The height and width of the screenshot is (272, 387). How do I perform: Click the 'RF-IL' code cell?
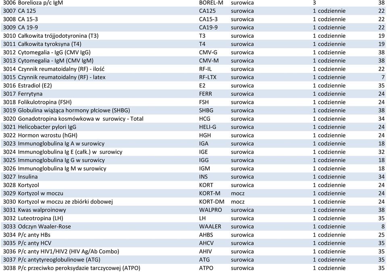point(205,69)
